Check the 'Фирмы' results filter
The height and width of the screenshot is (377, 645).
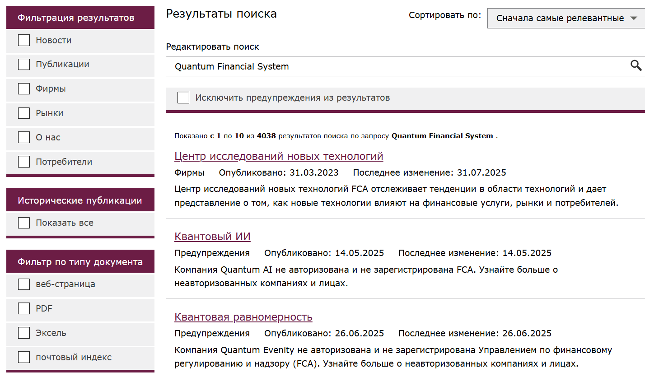tap(23, 88)
